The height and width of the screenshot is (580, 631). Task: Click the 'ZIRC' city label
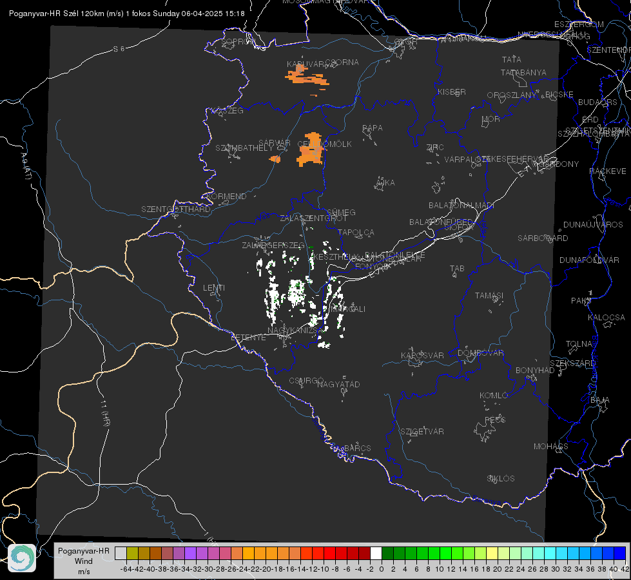[435, 148]
